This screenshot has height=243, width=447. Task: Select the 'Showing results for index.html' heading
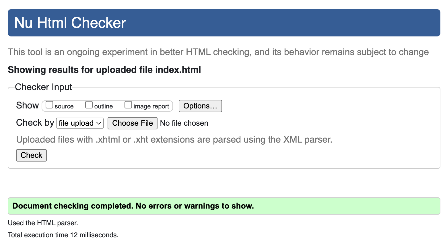(x=104, y=70)
